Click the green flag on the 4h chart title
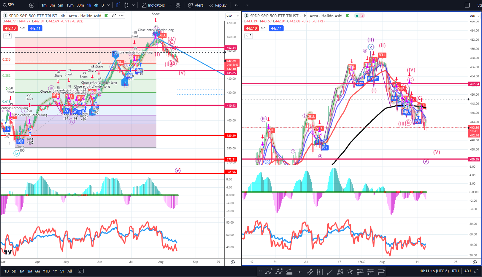The width and height of the screenshot is (482, 277). 106,16
